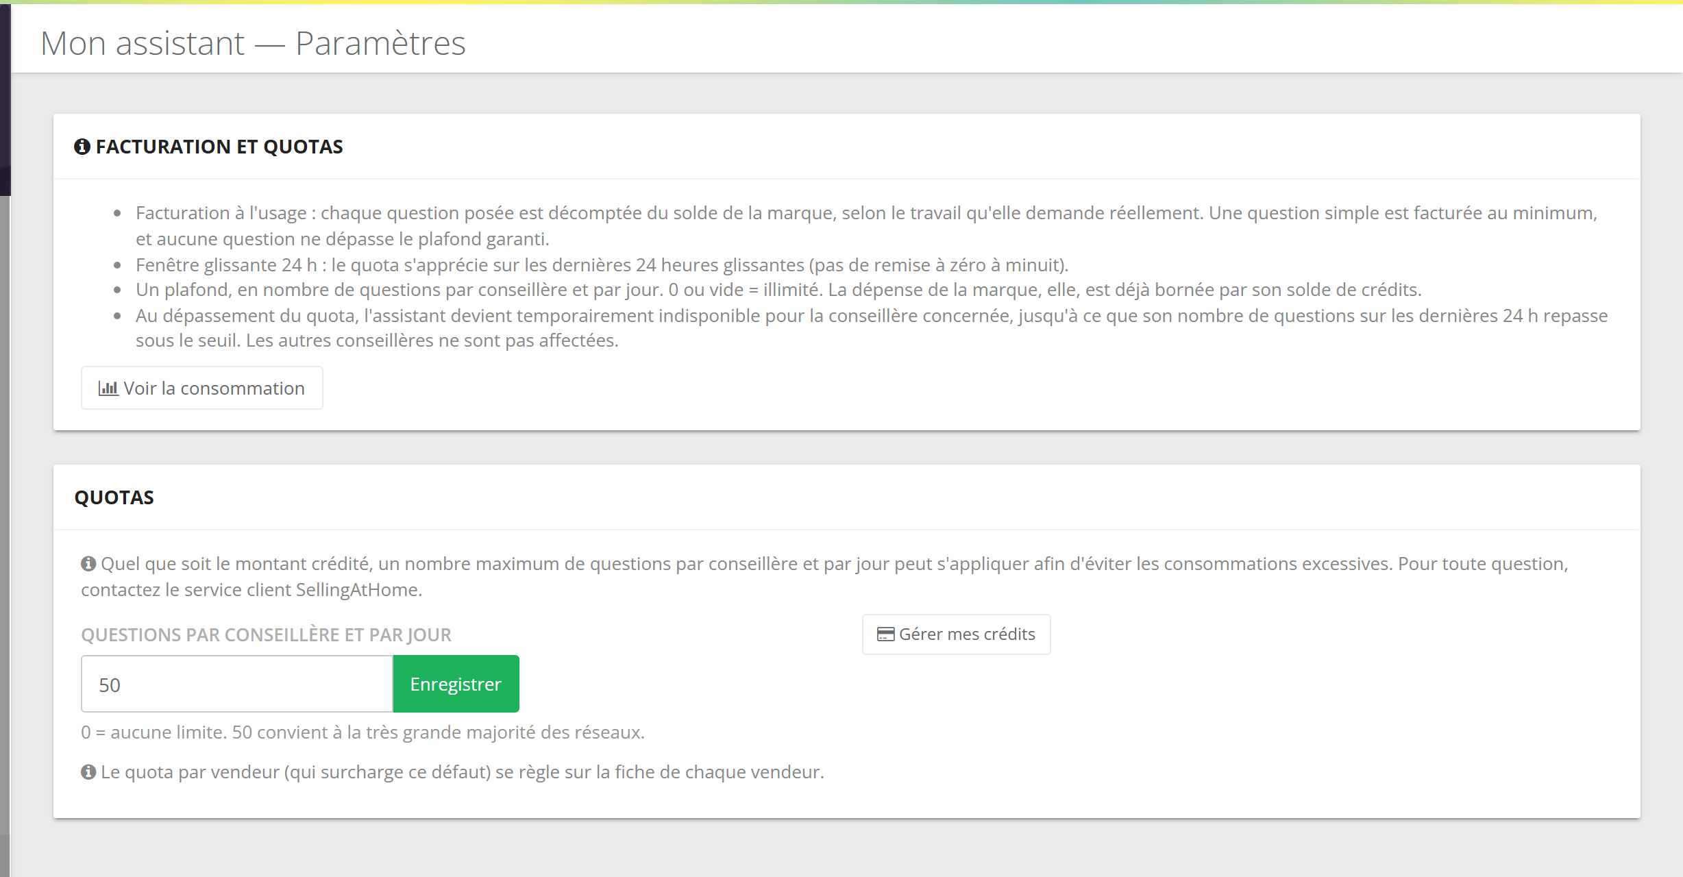Click the bullet starting 'Un plafond, en nombre de questions'
Screen dimensions: 1683x877
click(778, 290)
